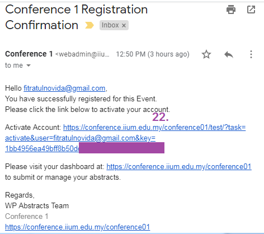This screenshot has width=264, height=234.
Task: Click the activation link line with user and key
Action: click(x=80, y=138)
